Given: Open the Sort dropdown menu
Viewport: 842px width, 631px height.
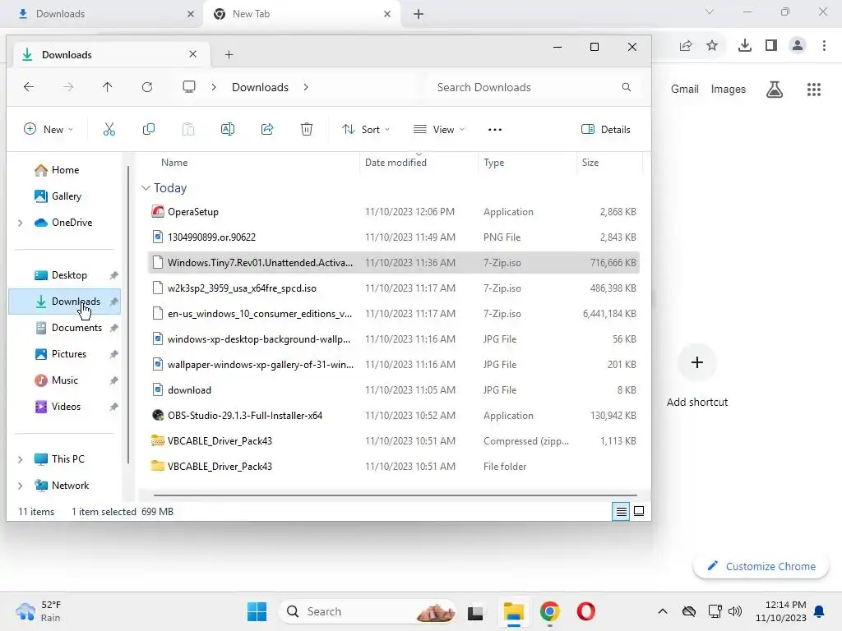Looking at the screenshot, I should tap(366, 129).
